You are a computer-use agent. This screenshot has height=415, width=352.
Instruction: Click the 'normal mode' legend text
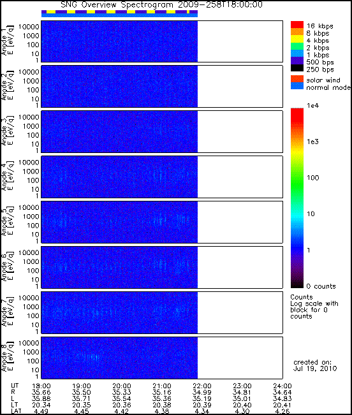click(328, 87)
